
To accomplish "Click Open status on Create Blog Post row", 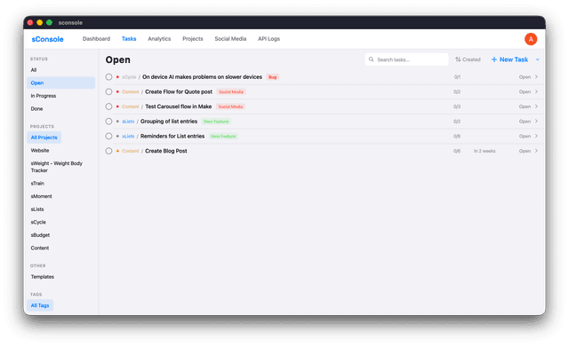I will click(525, 151).
